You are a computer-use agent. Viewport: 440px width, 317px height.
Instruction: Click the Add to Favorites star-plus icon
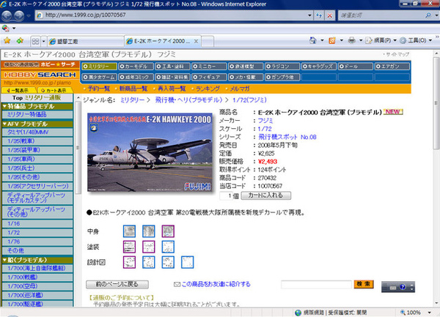pos(20,41)
